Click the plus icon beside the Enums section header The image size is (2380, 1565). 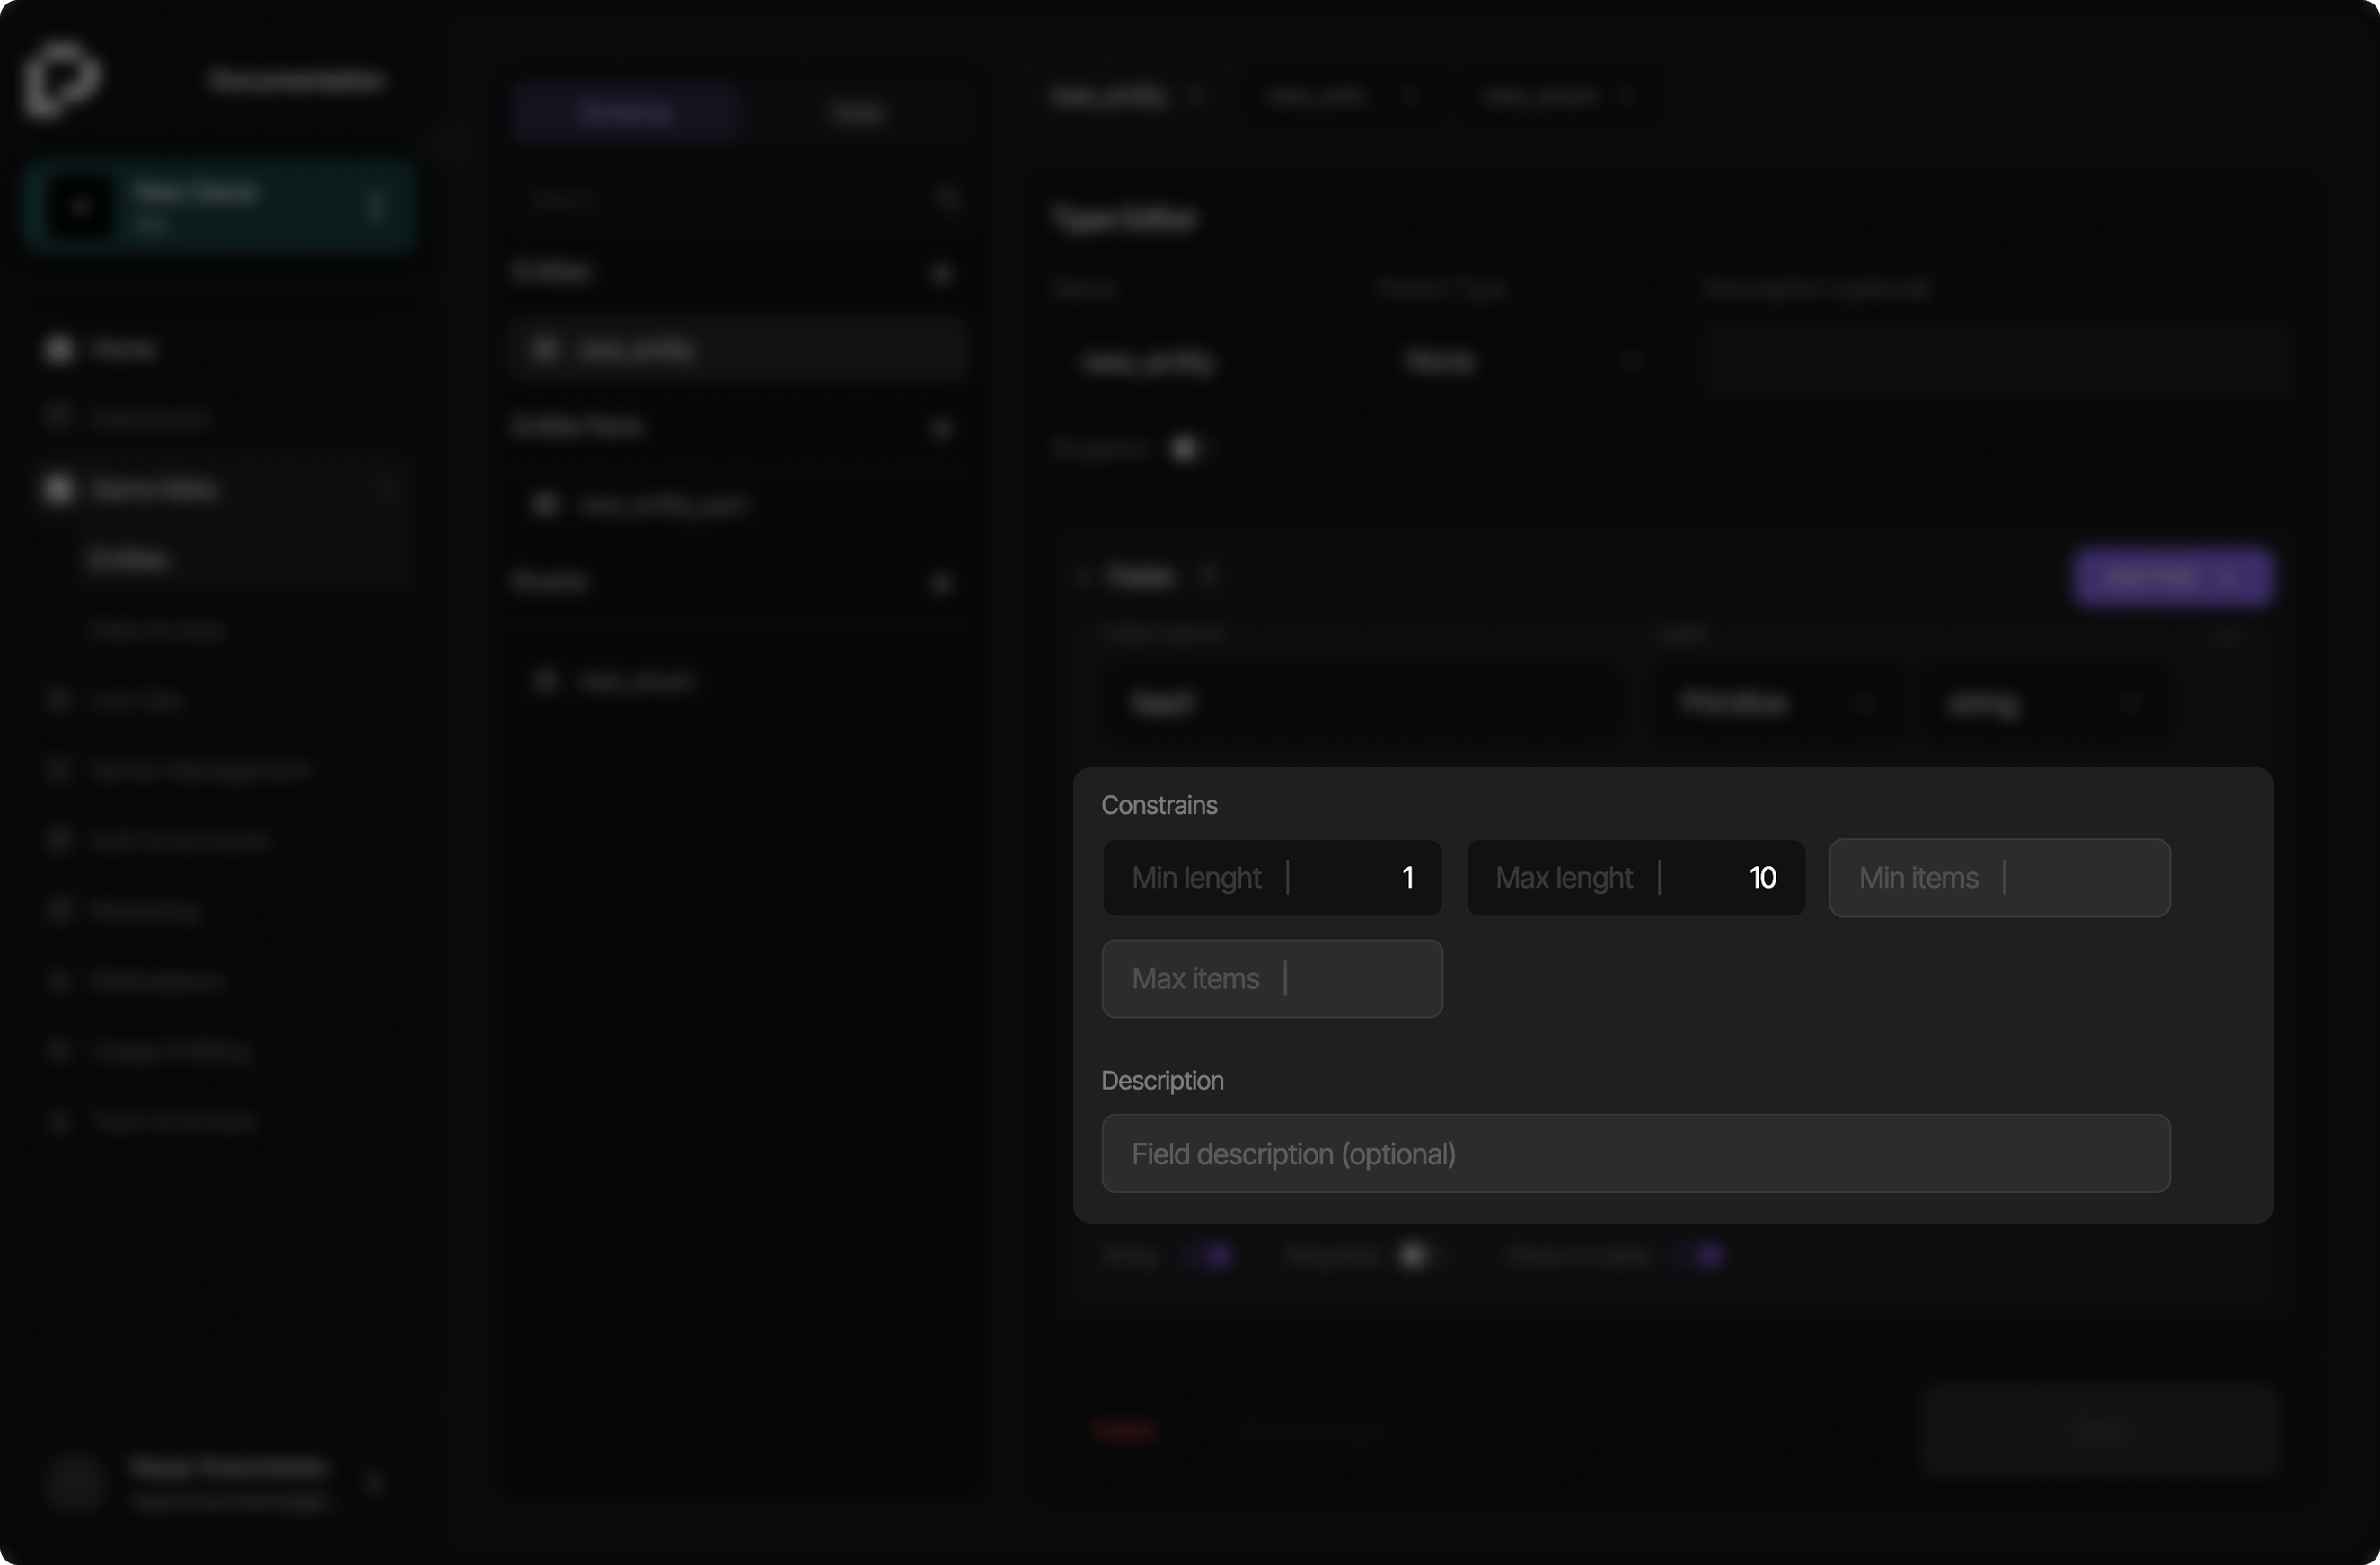click(941, 582)
